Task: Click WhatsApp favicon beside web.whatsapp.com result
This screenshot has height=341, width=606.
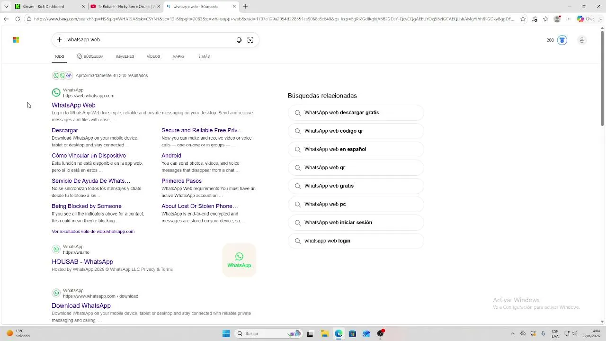Action: point(56,93)
